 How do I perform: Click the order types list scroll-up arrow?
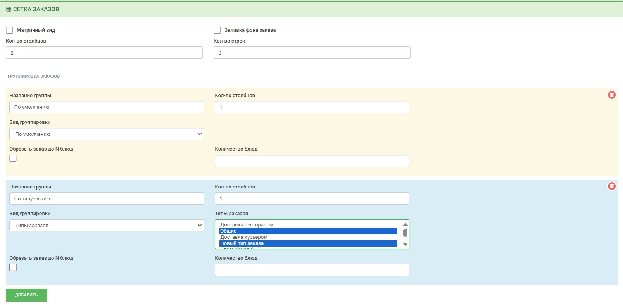405,224
